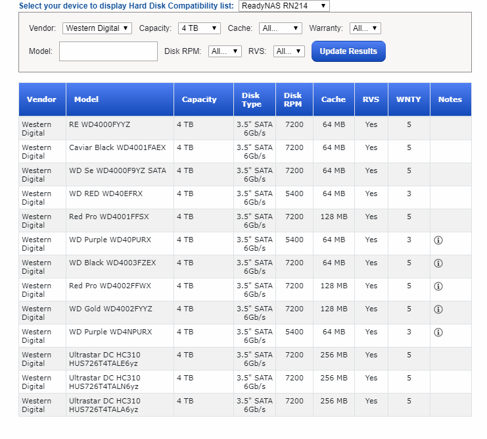The height and width of the screenshot is (439, 487).
Task: Open notes icon for WD Gold WD4002FYYZ
Action: 438,309
